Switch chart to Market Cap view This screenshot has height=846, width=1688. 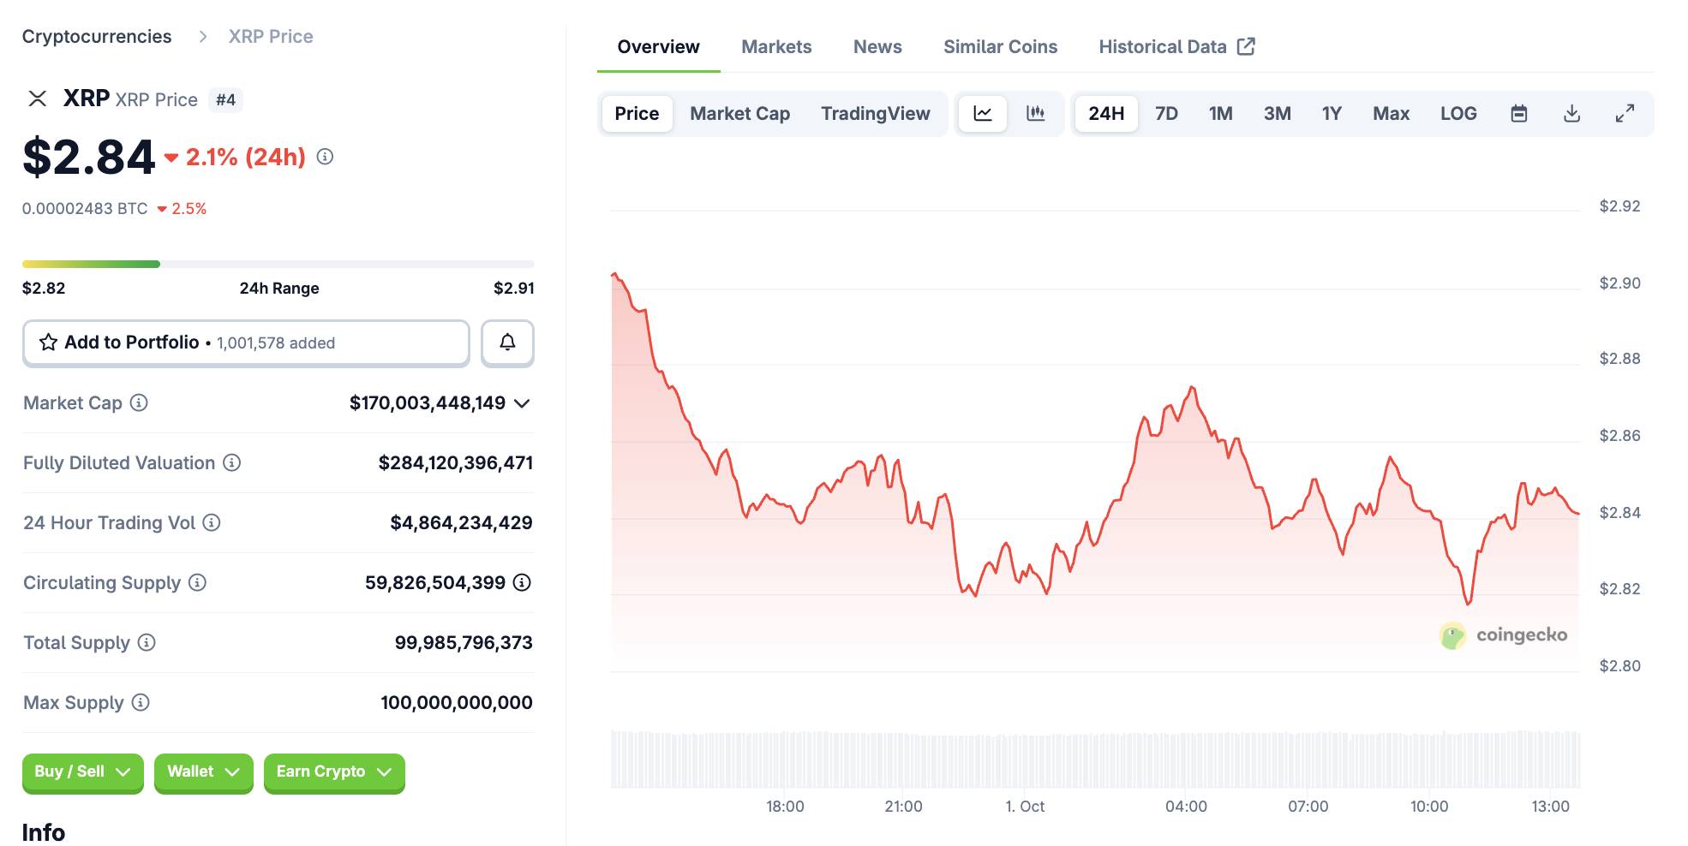tap(739, 114)
